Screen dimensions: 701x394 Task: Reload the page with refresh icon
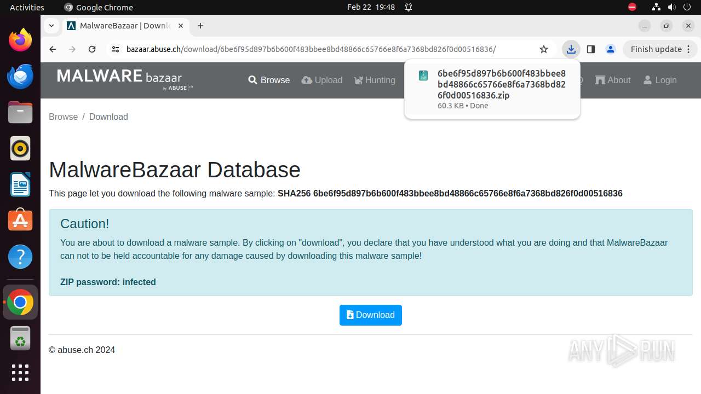pyautogui.click(x=92, y=49)
